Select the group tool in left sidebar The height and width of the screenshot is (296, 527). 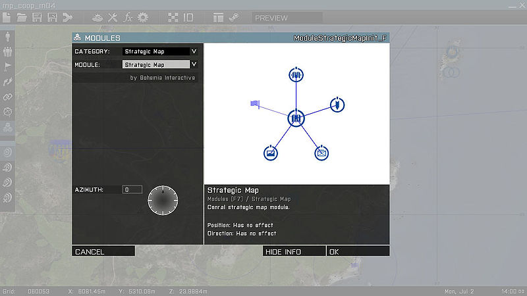pos(8,51)
